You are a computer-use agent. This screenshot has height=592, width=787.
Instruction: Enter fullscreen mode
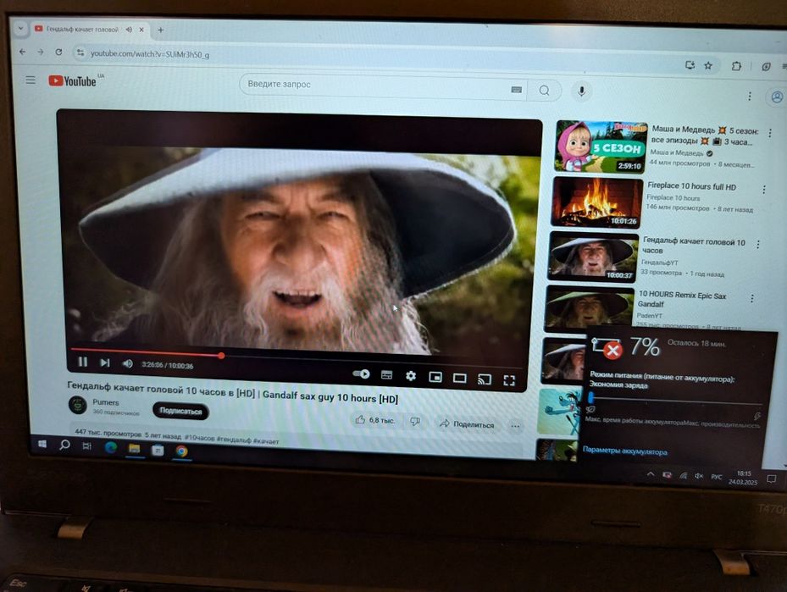tap(509, 381)
